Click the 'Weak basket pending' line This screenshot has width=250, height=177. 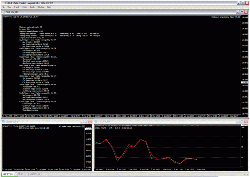30,110
